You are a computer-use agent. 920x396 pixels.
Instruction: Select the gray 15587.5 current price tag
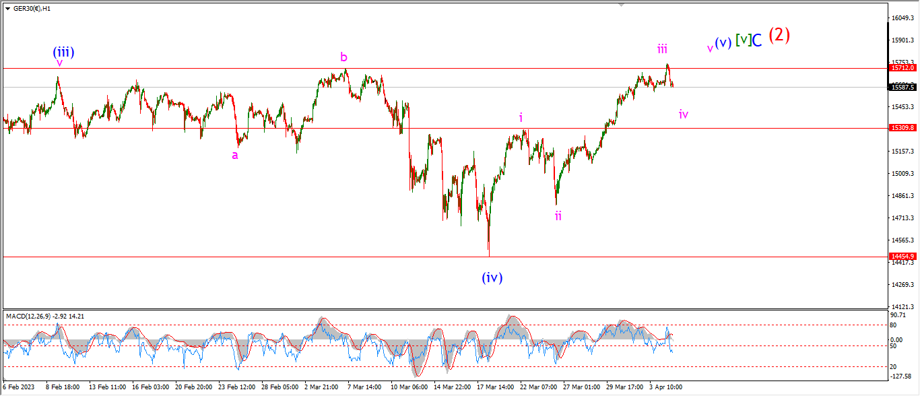[x=902, y=87]
